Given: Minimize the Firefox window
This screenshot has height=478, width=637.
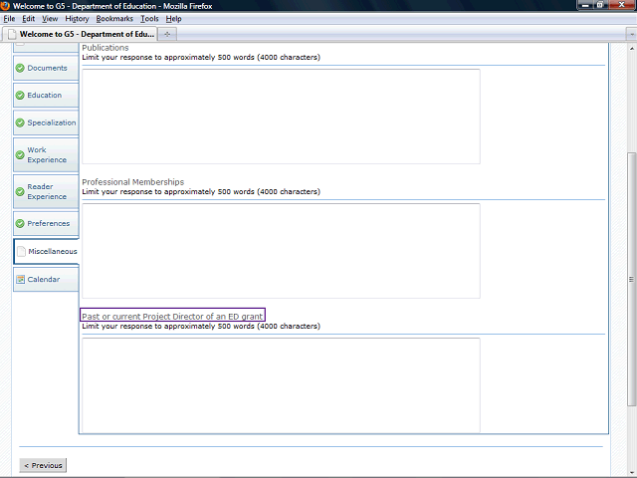Looking at the screenshot, I should coord(585,5).
